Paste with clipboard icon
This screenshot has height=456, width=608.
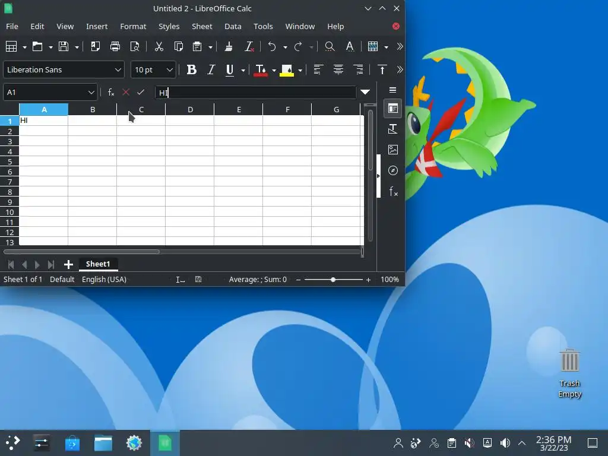pyautogui.click(x=197, y=46)
